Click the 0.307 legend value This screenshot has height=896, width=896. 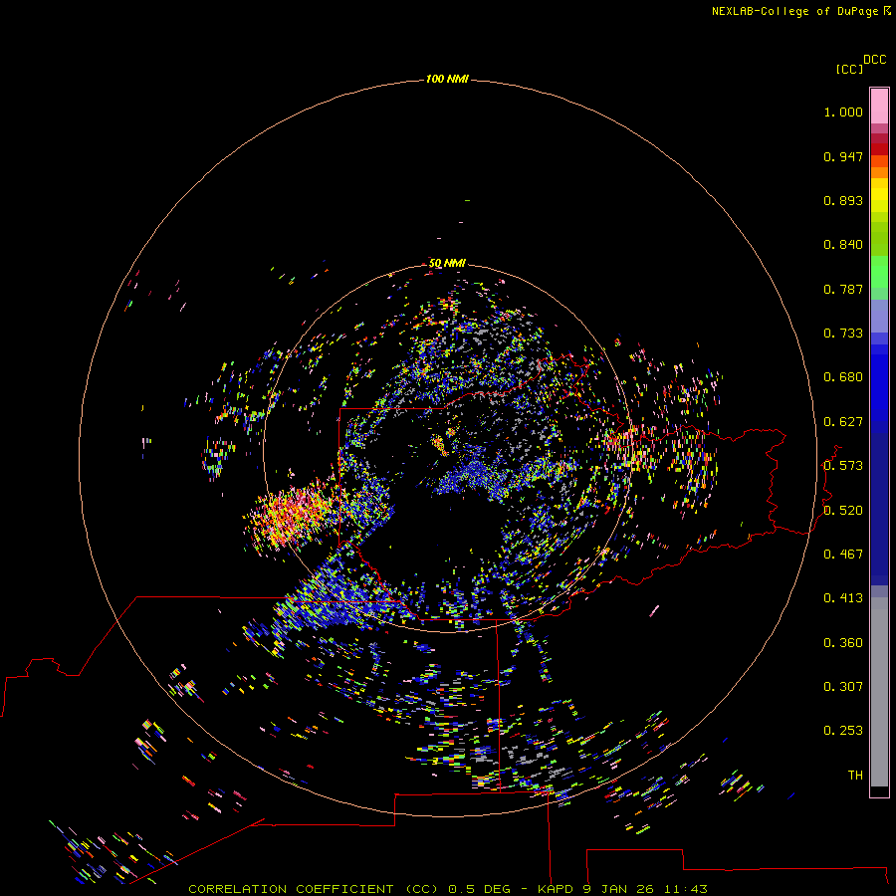point(843,687)
